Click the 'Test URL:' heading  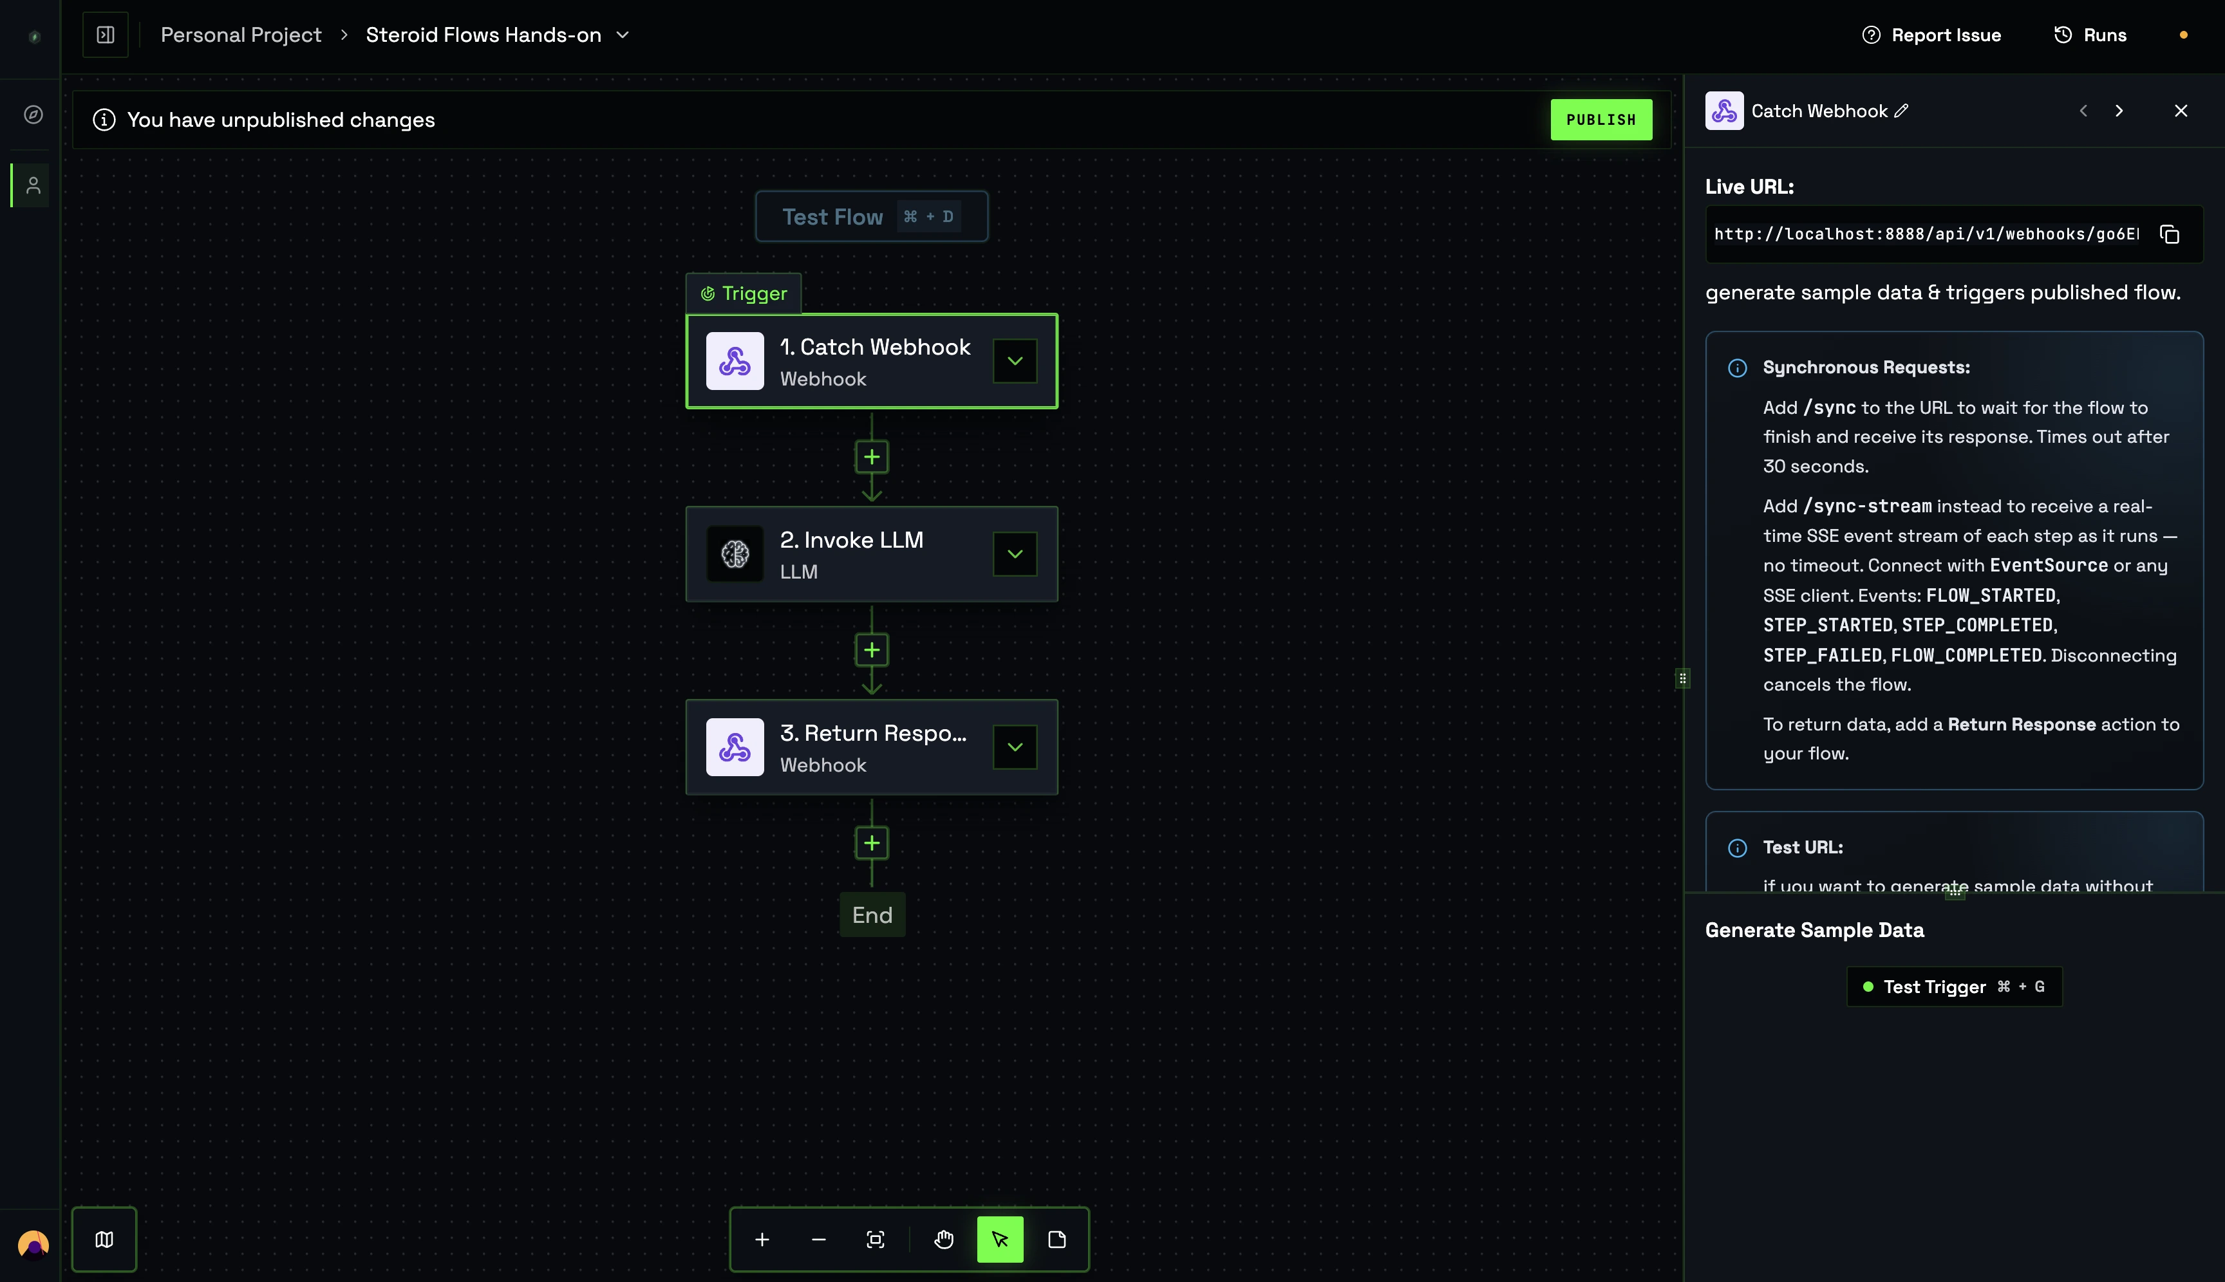point(1803,847)
